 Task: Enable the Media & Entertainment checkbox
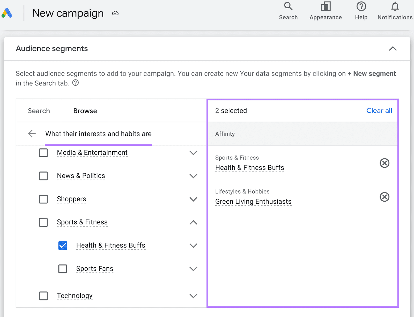[x=43, y=153]
